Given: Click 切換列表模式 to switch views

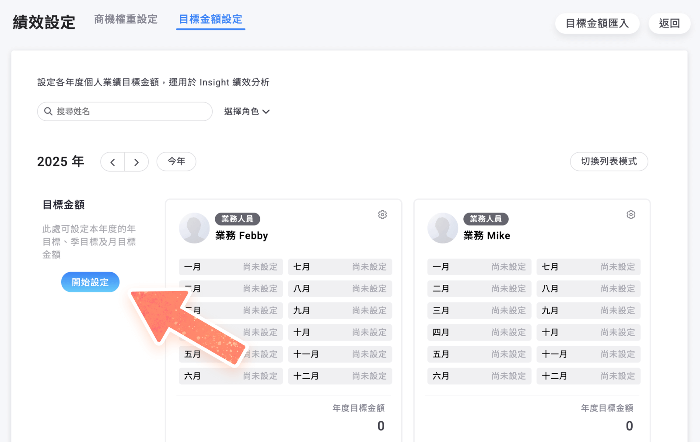Looking at the screenshot, I should (x=609, y=161).
